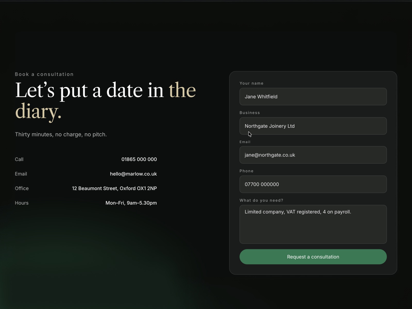Click the Let's put a date heading

point(106,100)
